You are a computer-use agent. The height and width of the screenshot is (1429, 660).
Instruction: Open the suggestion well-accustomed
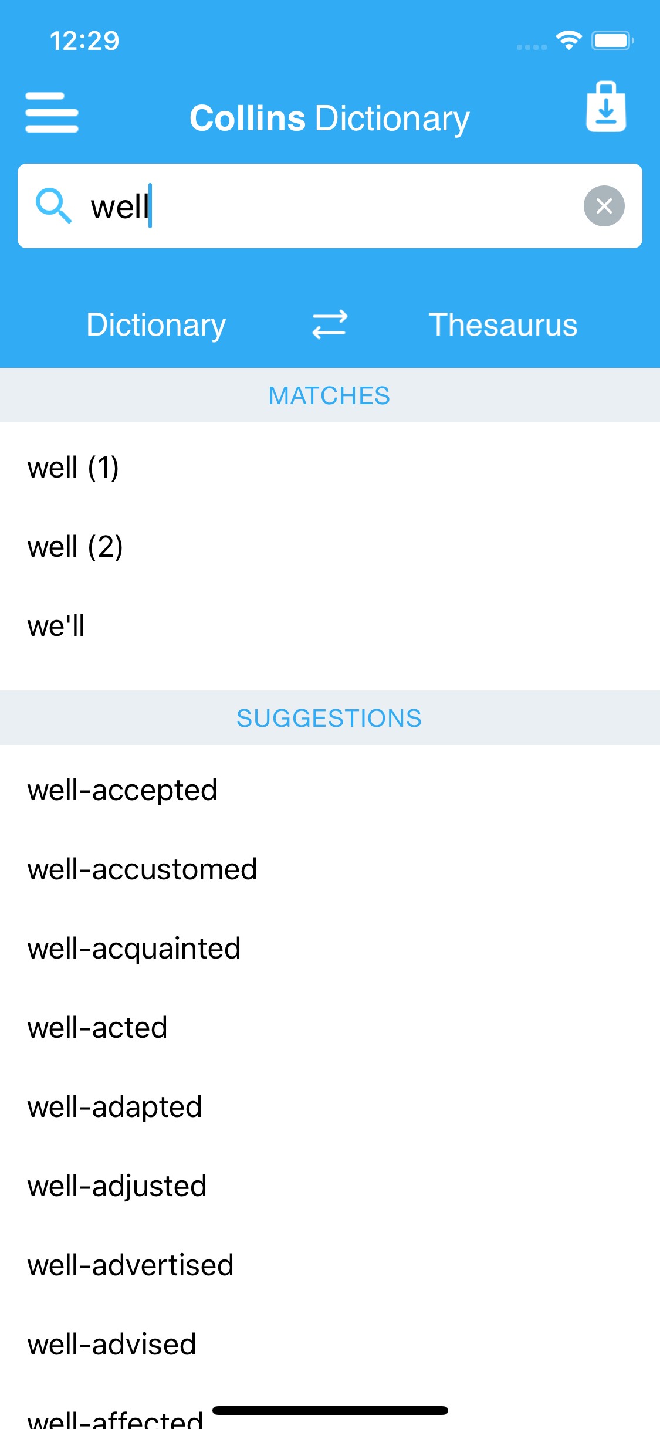142,869
